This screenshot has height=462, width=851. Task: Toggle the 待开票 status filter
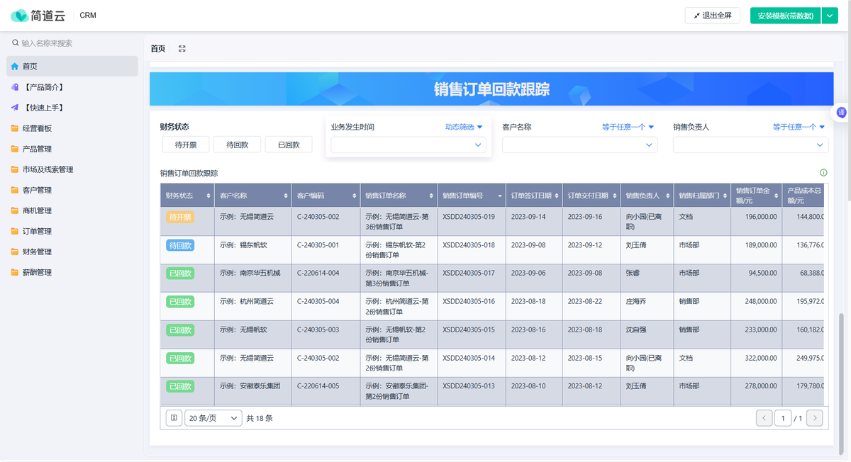coord(185,145)
